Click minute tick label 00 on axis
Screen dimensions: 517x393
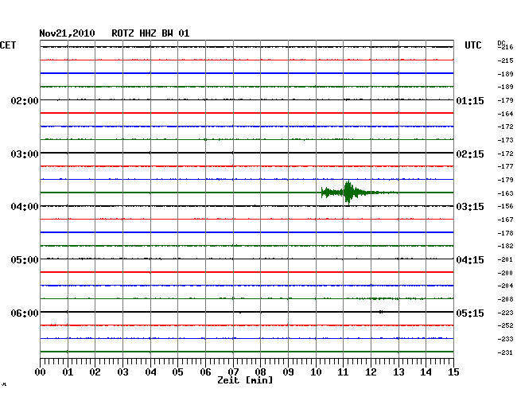pyautogui.click(x=41, y=372)
